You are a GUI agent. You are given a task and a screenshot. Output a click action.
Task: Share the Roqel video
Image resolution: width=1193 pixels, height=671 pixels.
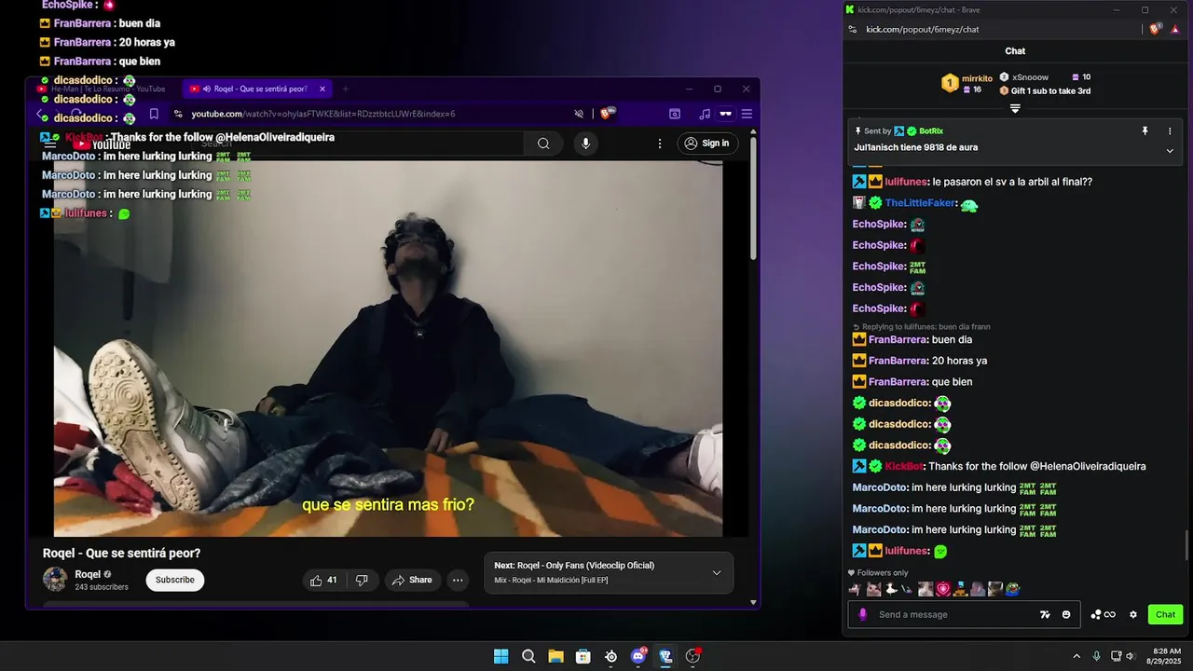(x=411, y=580)
